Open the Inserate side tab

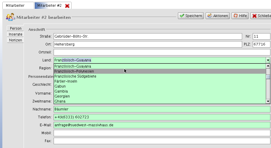coord(16,34)
